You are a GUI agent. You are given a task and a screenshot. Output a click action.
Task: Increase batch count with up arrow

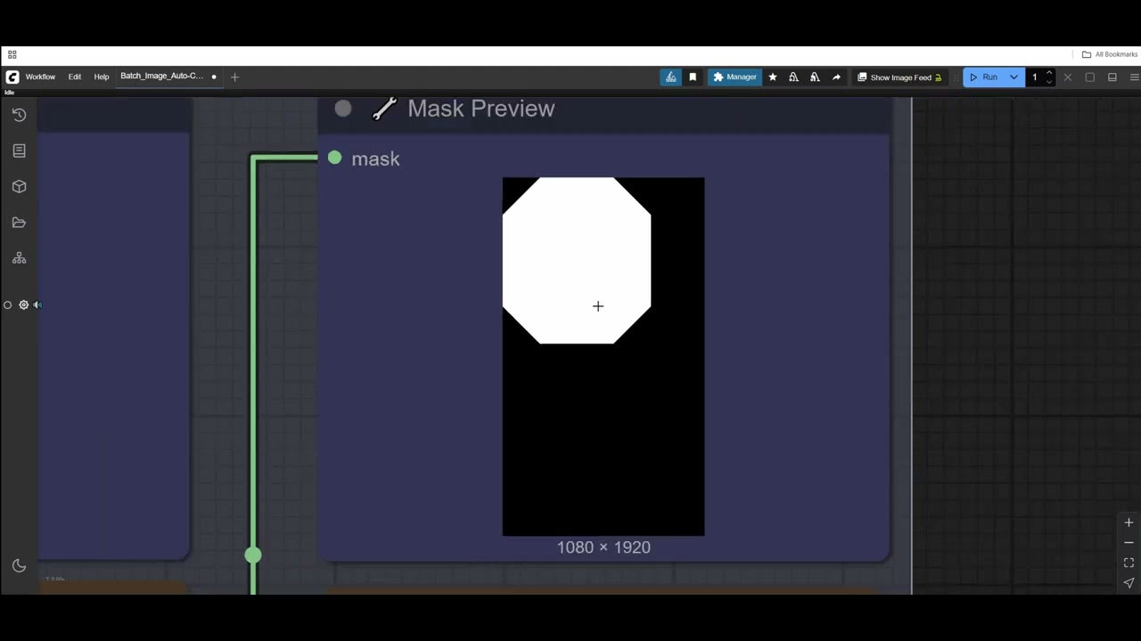click(x=1049, y=73)
